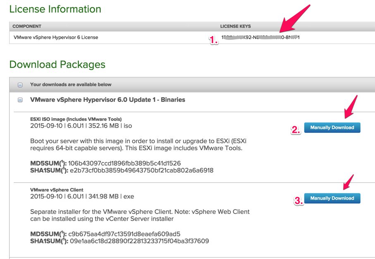This screenshot has height=259, width=375.
Task: Click the 'VMware vSphere Client' package title
Action: tap(57, 190)
